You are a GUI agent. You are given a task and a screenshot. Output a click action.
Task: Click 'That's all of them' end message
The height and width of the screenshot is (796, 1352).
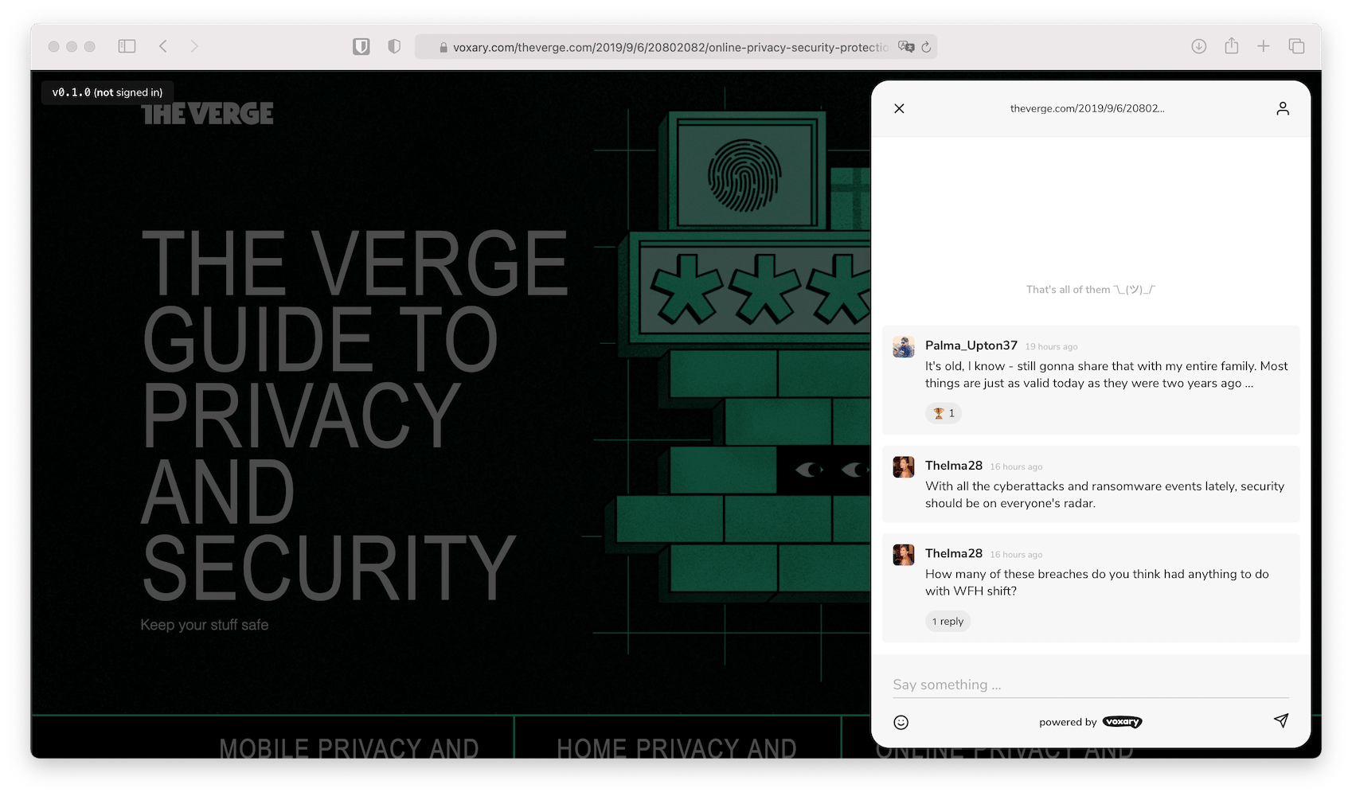click(1091, 290)
